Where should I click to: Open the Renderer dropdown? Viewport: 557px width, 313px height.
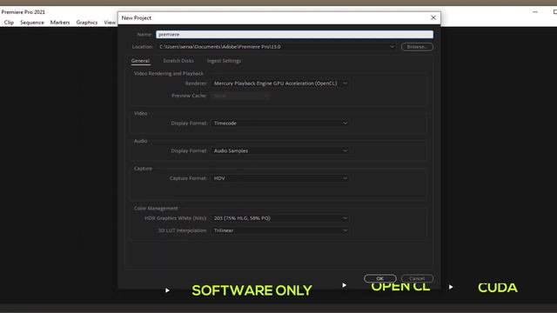pos(280,83)
